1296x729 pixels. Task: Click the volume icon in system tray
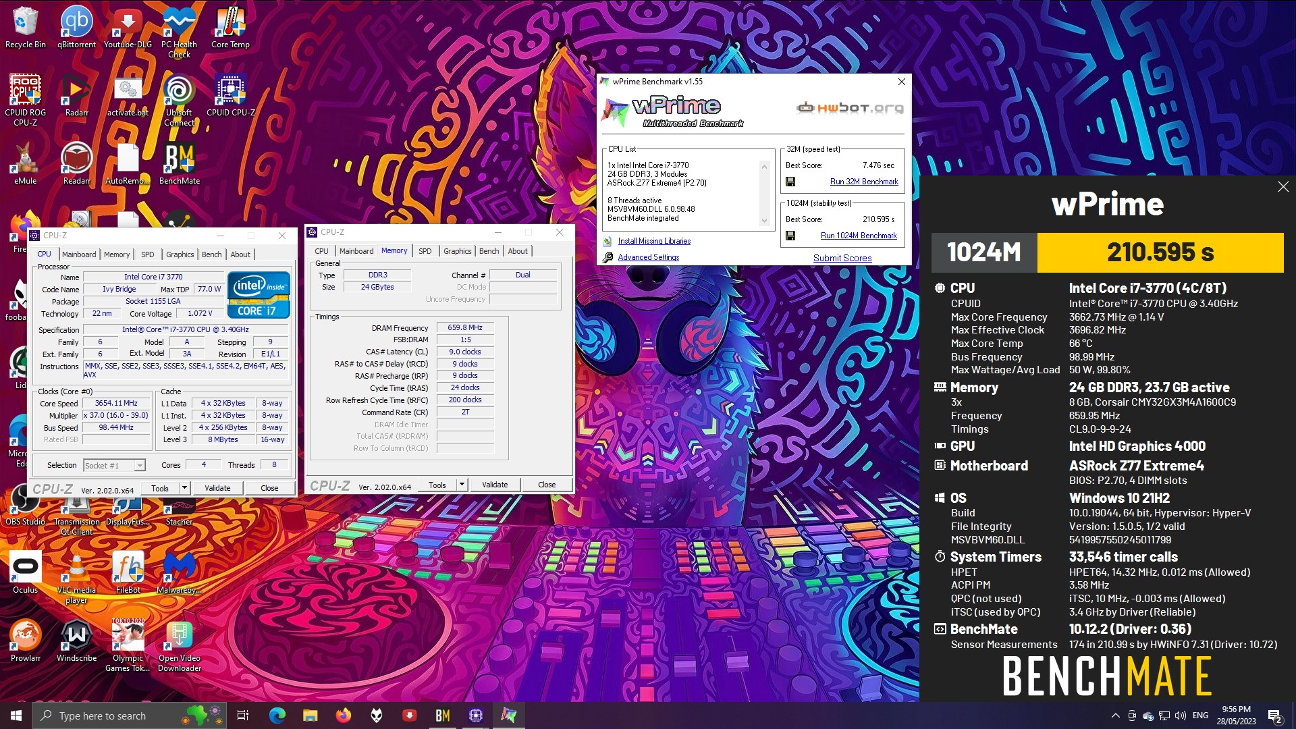(x=1180, y=715)
